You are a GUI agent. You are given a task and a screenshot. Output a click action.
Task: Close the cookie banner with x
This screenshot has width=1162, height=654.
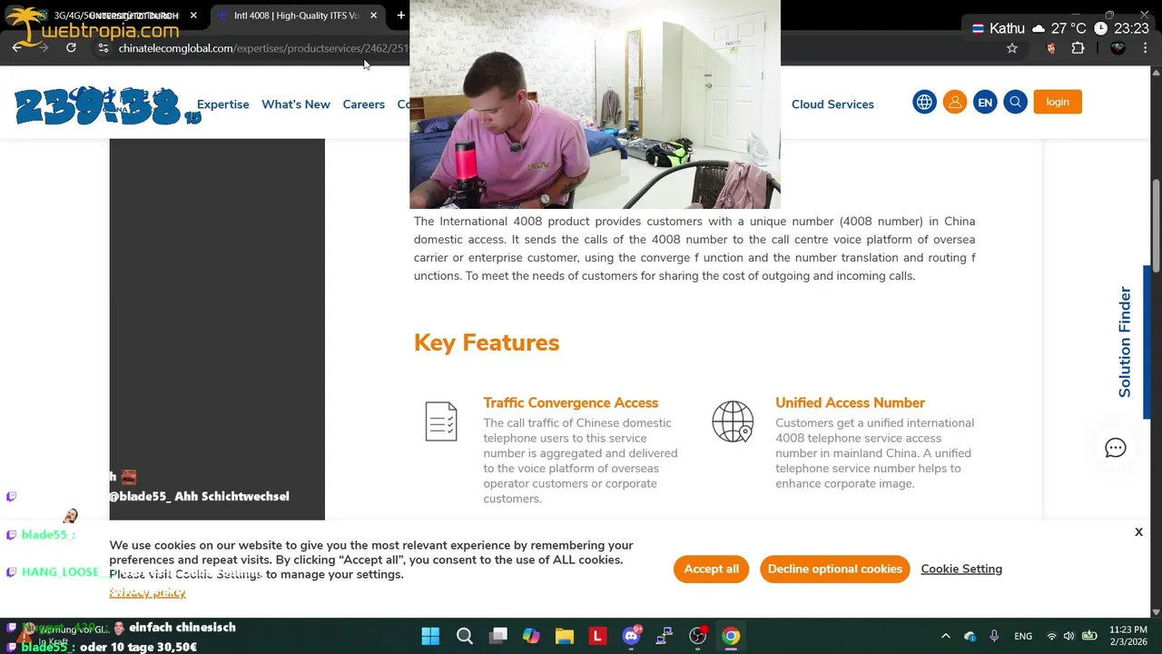[1138, 532]
